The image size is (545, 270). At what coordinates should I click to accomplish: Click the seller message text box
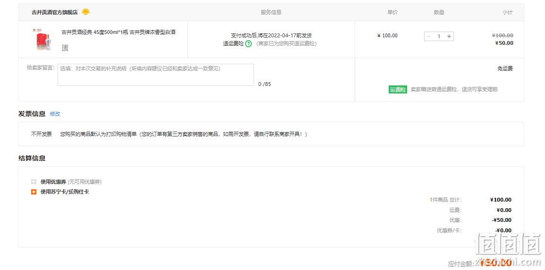coord(156,75)
